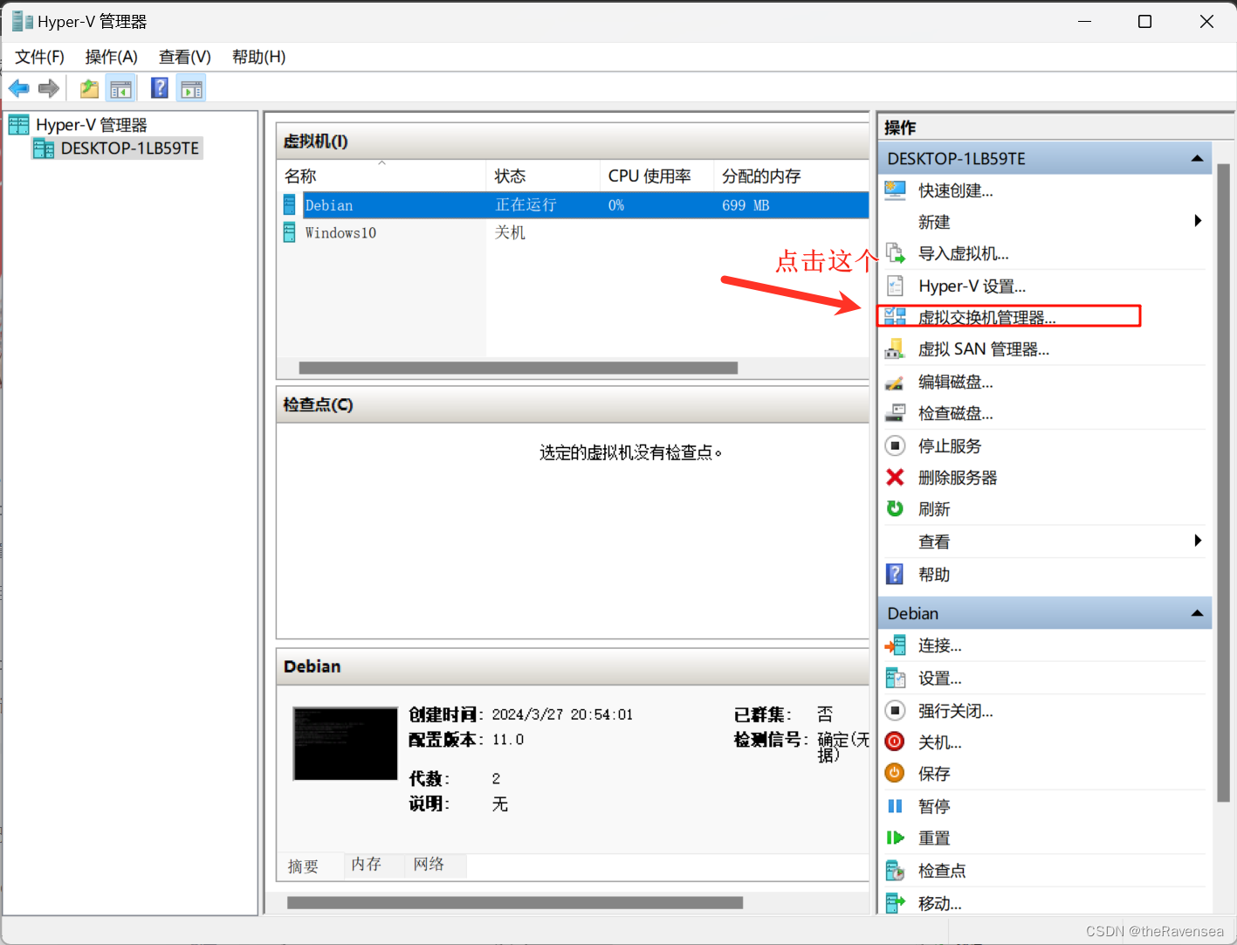Toggle the Action pane toolbar icon
This screenshot has height=945, width=1237.
(191, 88)
